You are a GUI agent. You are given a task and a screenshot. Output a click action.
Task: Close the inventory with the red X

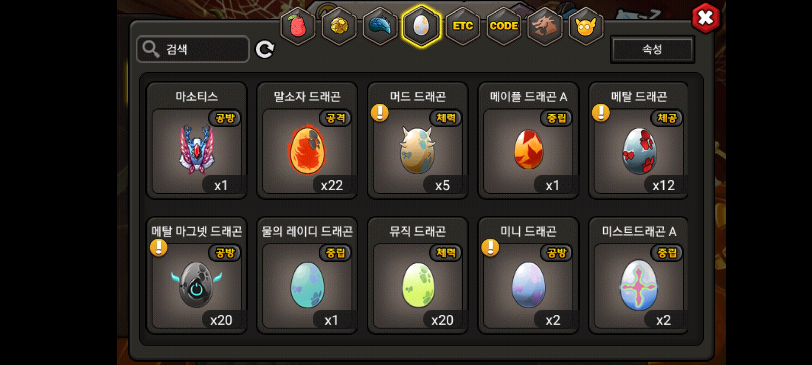(706, 18)
